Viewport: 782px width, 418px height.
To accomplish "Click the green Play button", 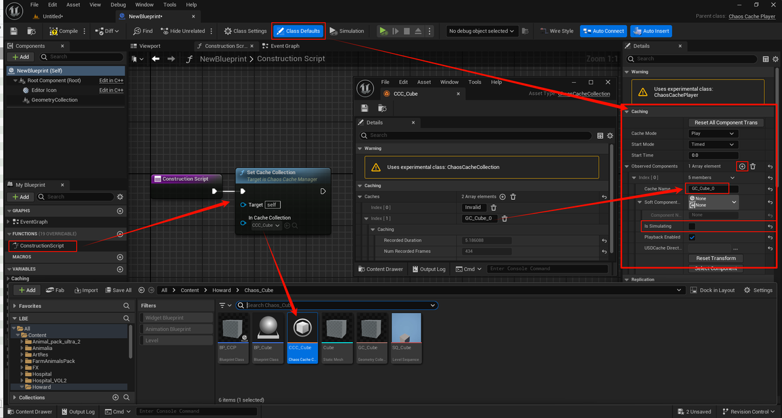I will tap(383, 31).
